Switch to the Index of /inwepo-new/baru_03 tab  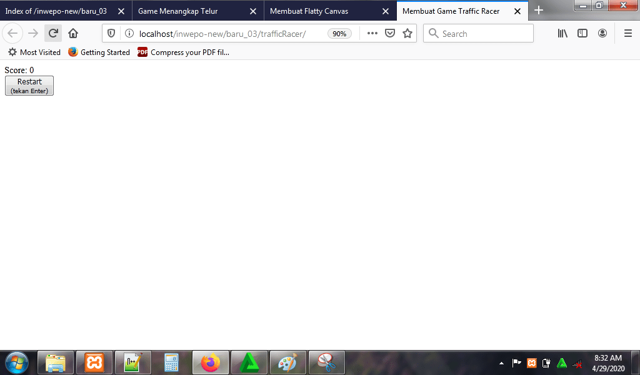pos(56,11)
